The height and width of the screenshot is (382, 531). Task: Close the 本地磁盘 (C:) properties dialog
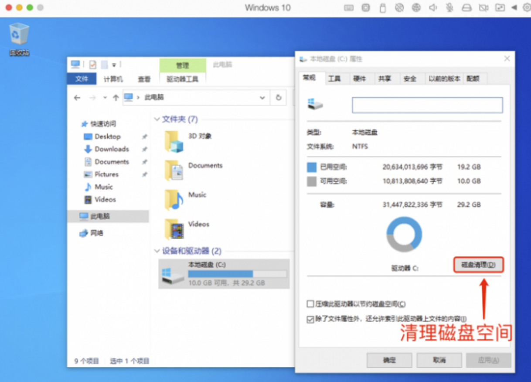pyautogui.click(x=507, y=58)
